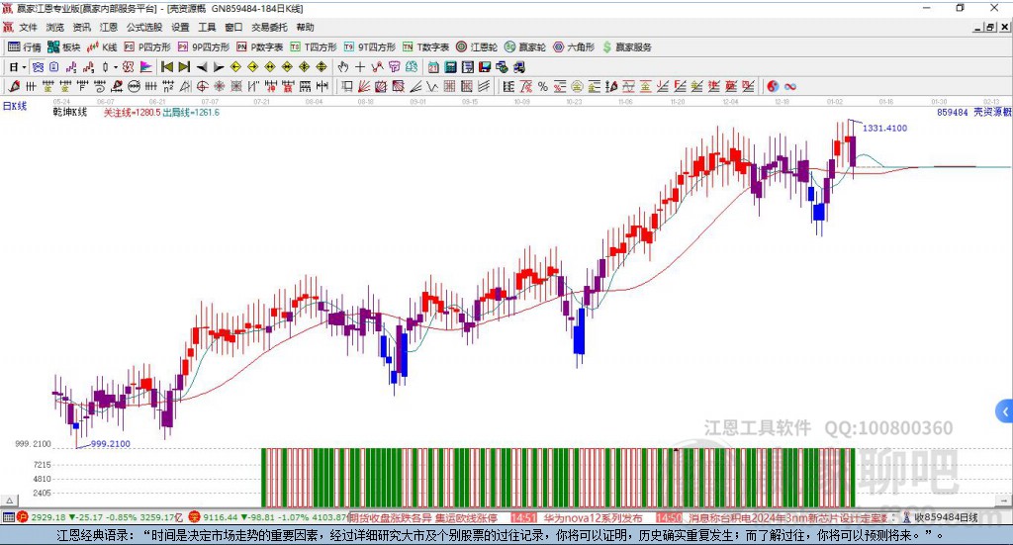
Task: Open the 帮助 menu
Action: point(305,27)
